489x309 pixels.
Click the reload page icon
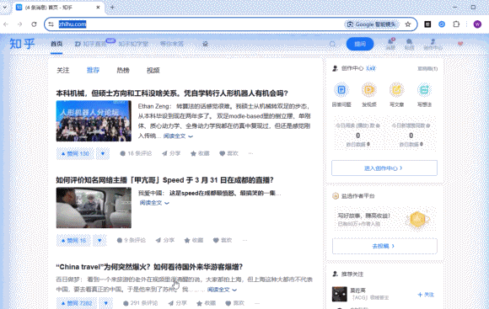[34, 24]
